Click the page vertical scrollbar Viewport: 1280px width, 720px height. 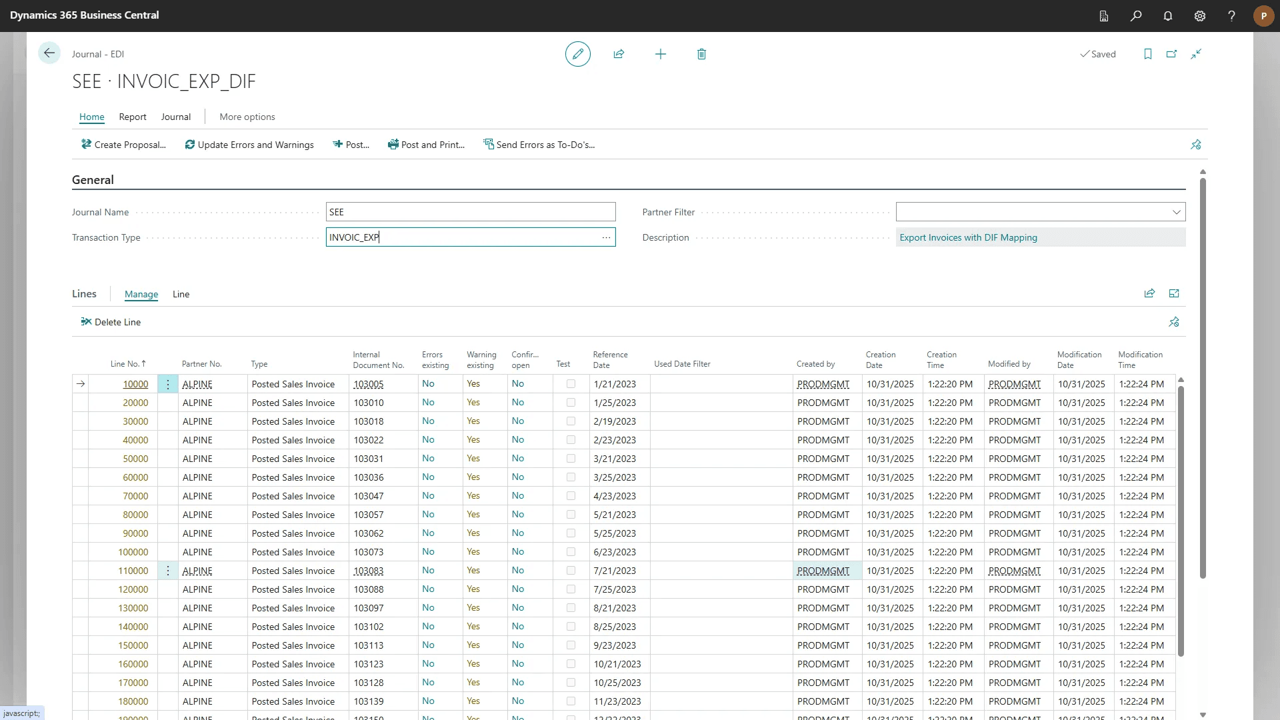1203,377
